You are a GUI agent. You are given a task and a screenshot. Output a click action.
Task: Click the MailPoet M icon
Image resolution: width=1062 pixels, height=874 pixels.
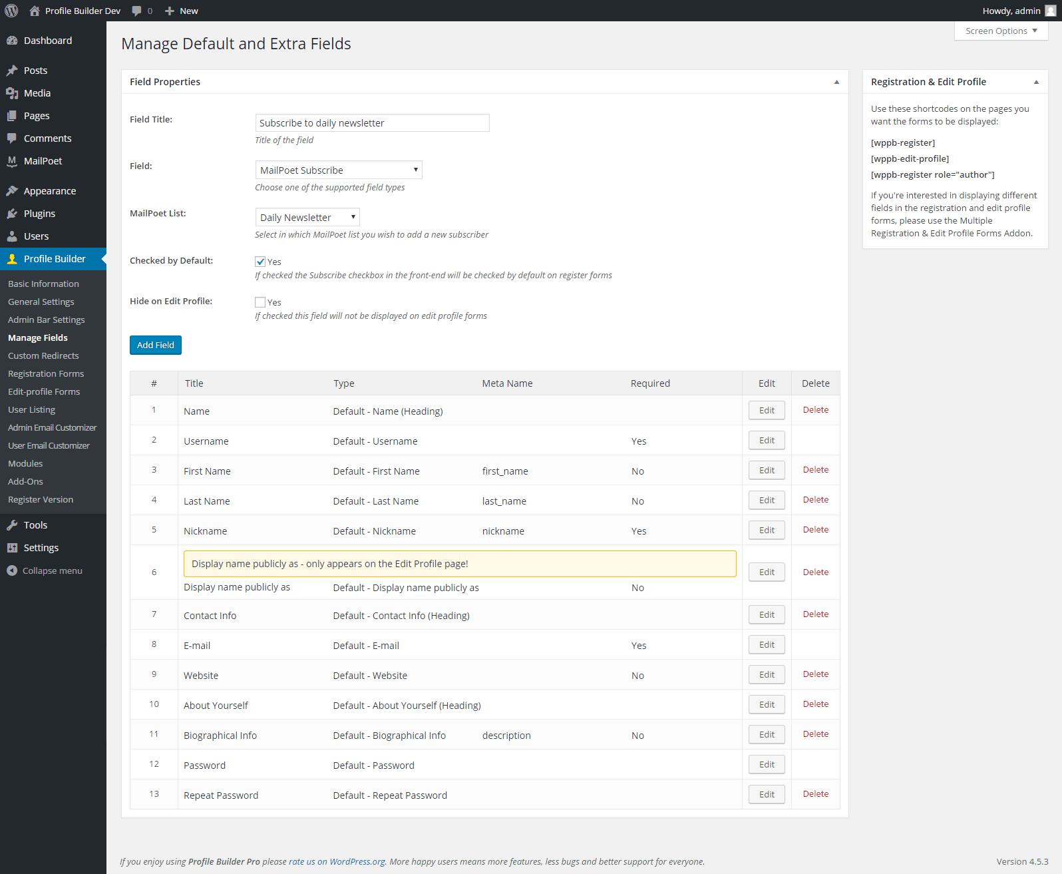12,161
